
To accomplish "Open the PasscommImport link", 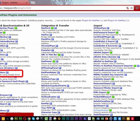I will pos(103,84).
